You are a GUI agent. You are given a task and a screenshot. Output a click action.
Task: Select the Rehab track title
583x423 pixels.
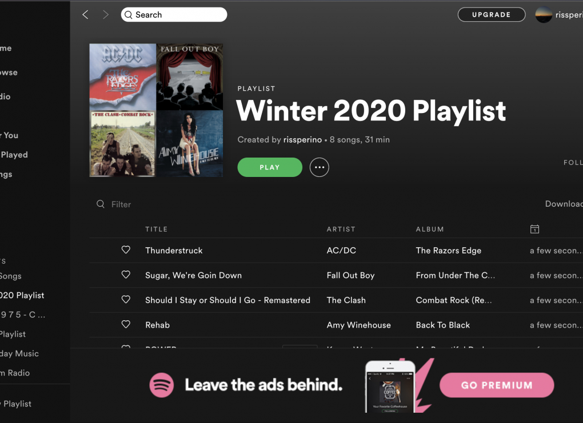click(x=157, y=325)
